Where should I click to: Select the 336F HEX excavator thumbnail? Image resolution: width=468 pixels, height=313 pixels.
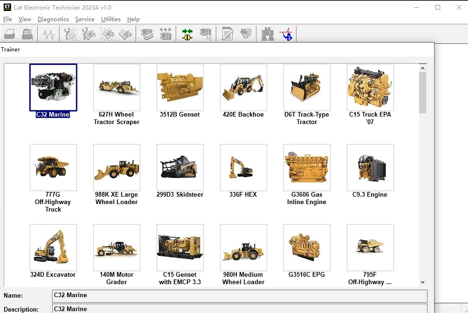click(x=243, y=168)
